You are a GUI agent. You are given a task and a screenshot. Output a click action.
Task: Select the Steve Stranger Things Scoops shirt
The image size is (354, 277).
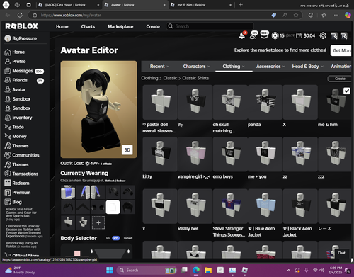click(x=230, y=206)
